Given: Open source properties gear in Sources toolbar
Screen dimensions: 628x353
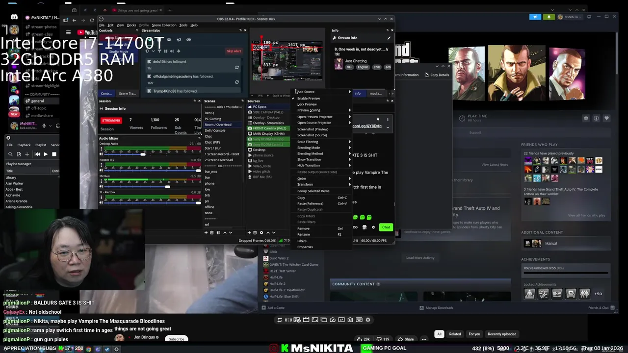Looking at the screenshot, I should coord(262,232).
